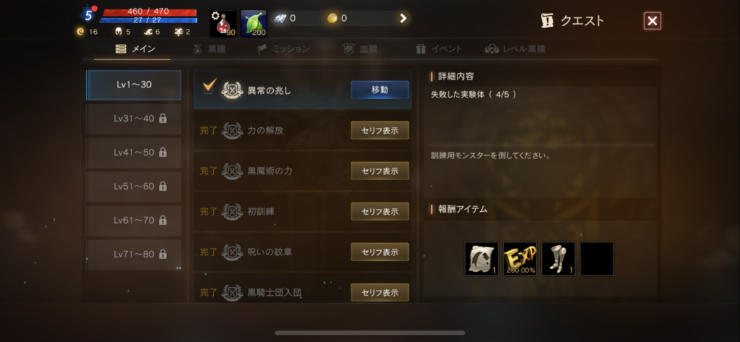
Task: Open the locked Lv71～80 category
Action: [x=134, y=255]
